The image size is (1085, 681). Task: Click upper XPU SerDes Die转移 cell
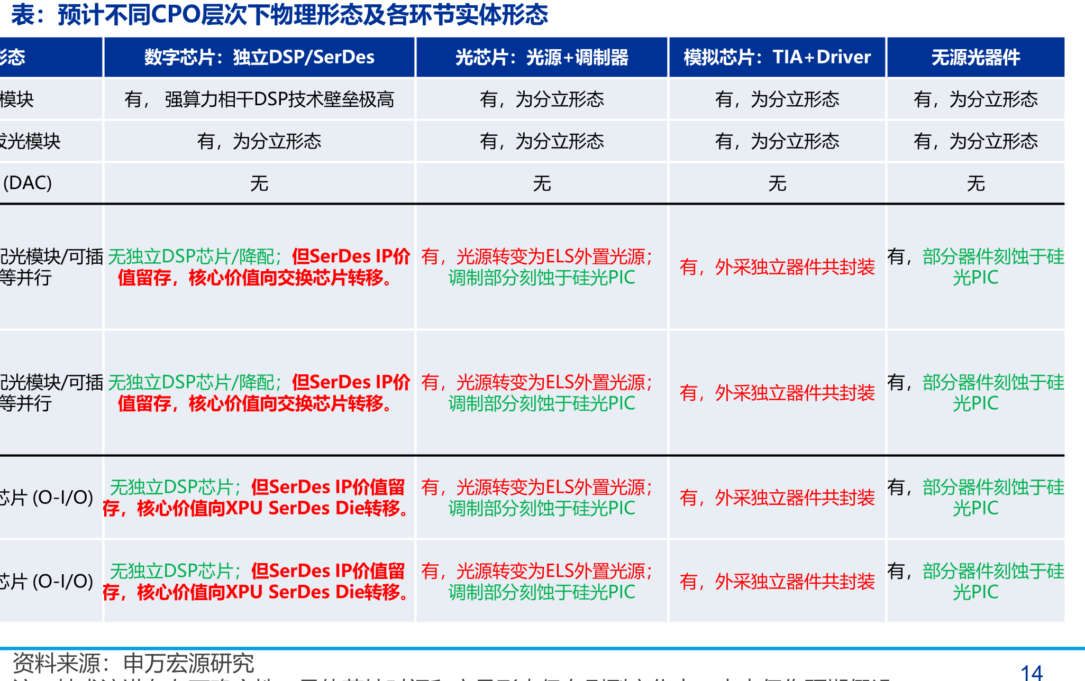[259, 498]
